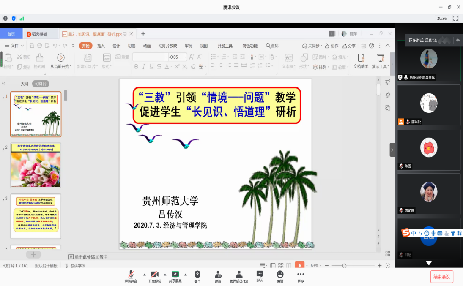Click the red end meeting button

(442, 277)
